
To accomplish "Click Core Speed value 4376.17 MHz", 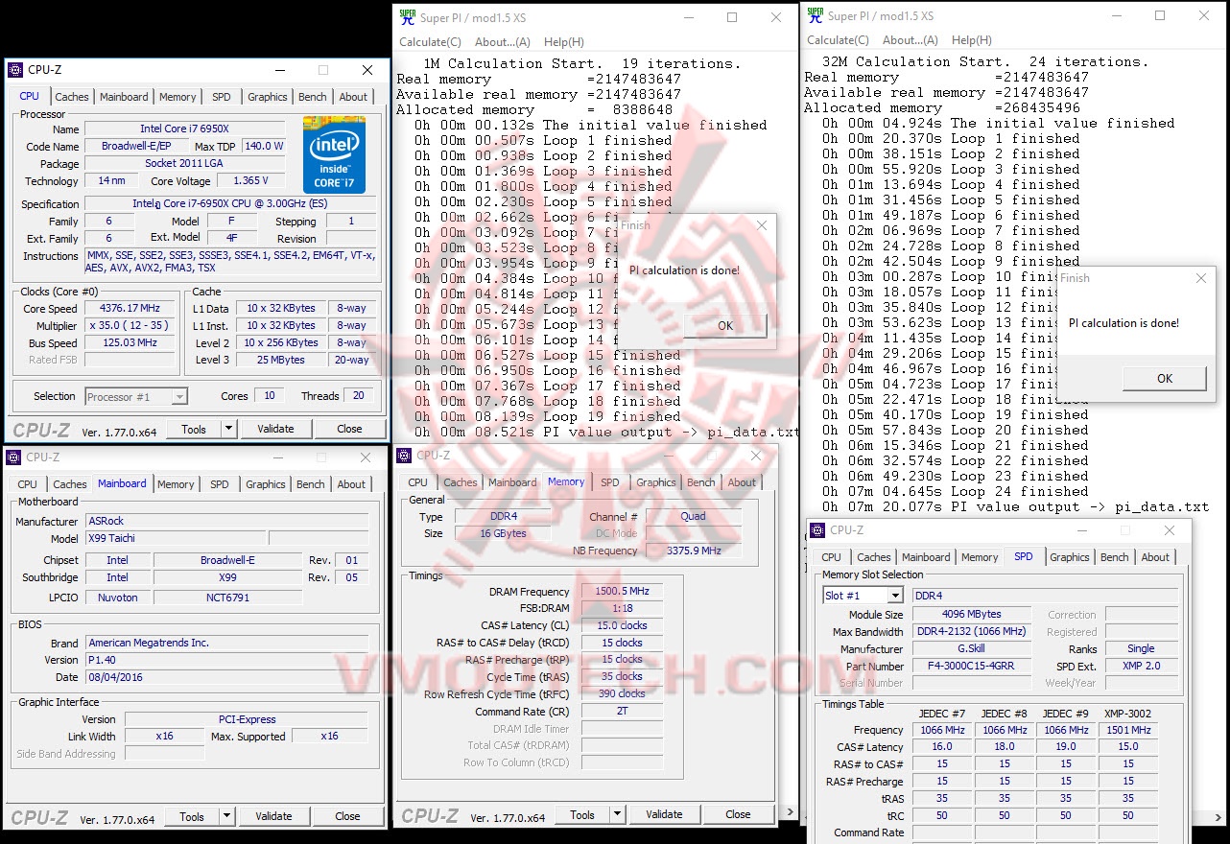I will pos(130,309).
